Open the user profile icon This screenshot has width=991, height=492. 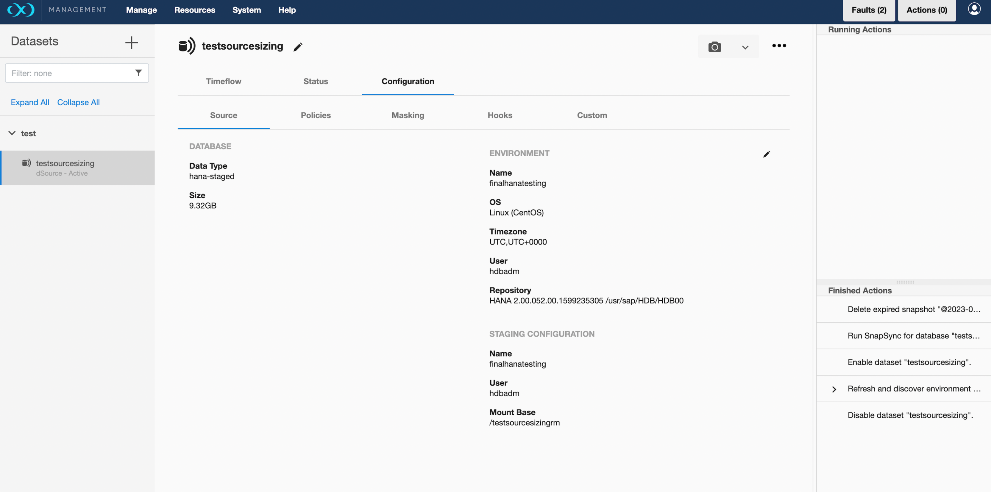tap(974, 9)
